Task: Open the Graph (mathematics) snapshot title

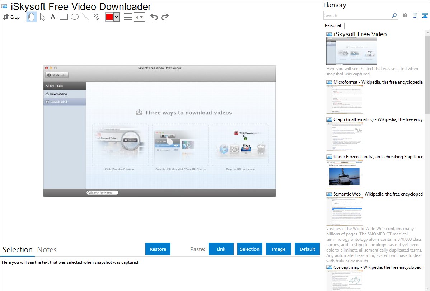Action: (378, 119)
